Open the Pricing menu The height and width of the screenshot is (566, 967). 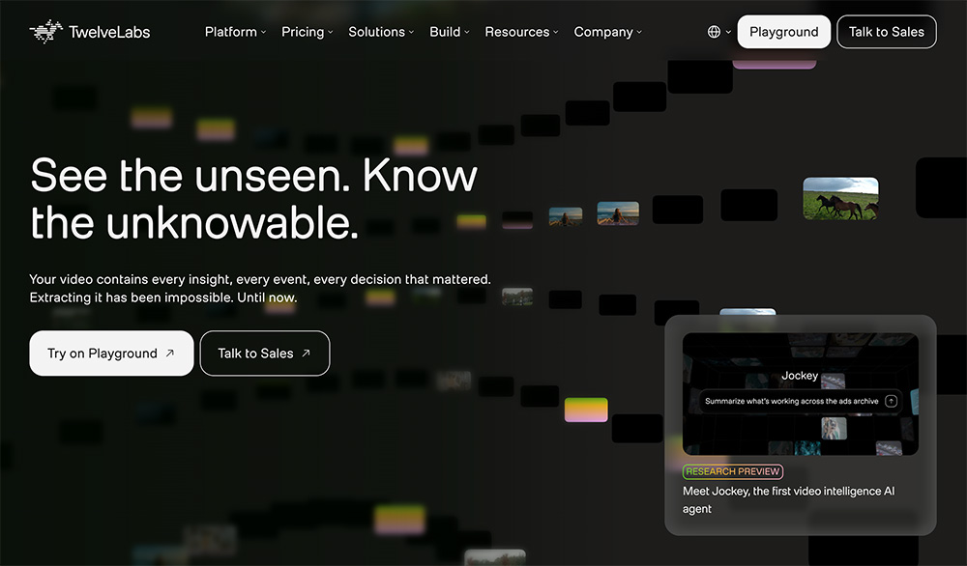pos(308,32)
